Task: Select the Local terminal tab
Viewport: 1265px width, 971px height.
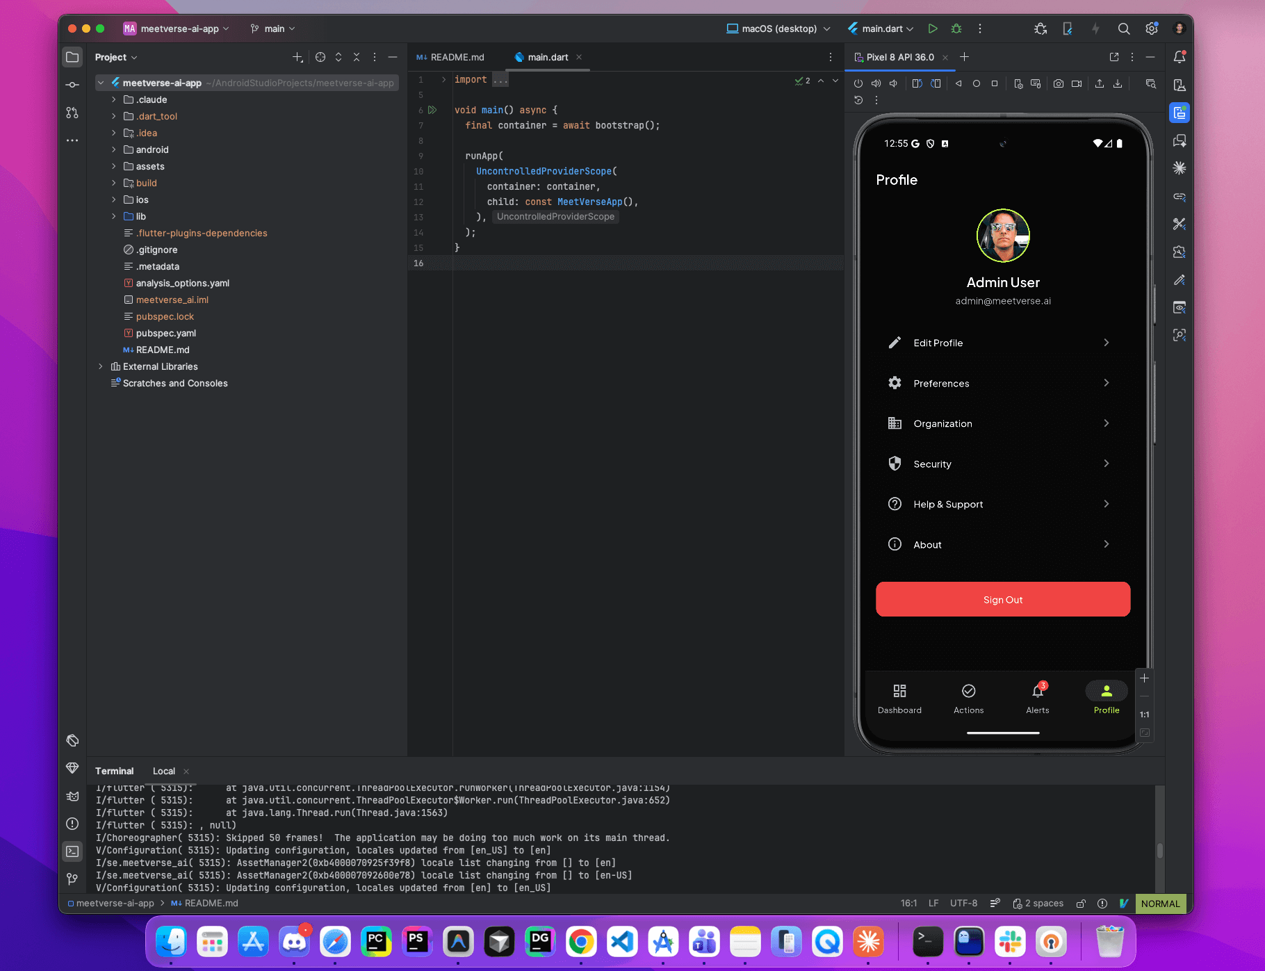Action: (164, 771)
